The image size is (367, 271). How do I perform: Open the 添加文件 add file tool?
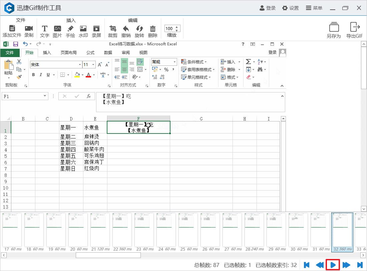click(x=12, y=29)
